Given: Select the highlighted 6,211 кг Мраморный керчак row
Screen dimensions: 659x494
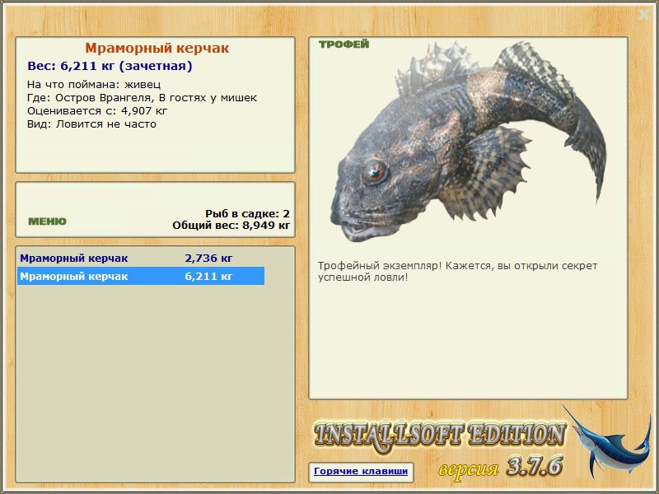Looking at the screenshot, I should pos(140,277).
